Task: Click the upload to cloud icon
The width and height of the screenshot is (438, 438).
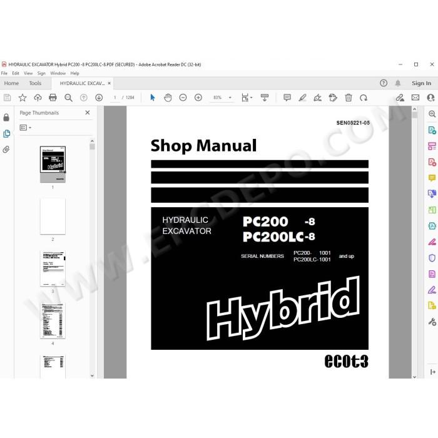Action: (38, 98)
